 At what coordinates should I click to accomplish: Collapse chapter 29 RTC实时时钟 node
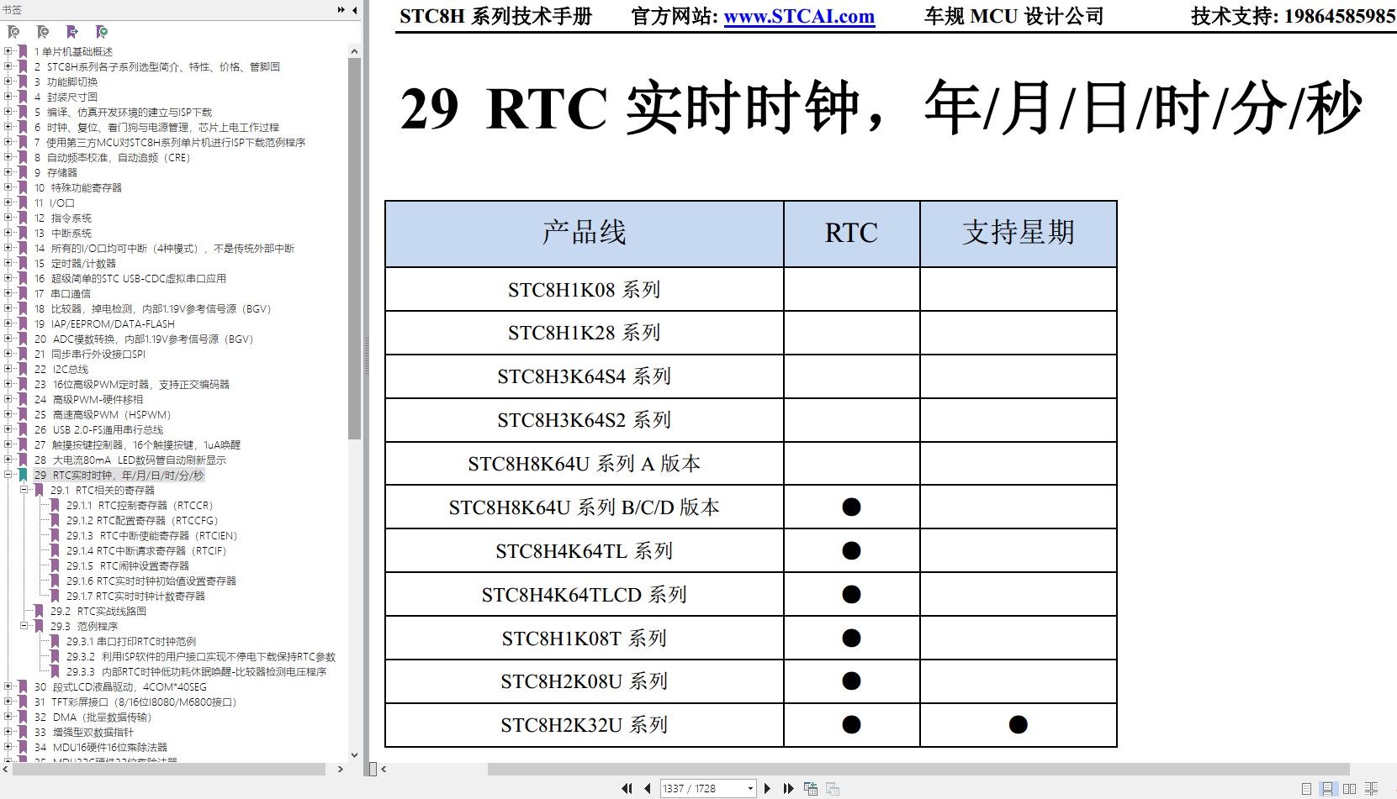point(8,475)
